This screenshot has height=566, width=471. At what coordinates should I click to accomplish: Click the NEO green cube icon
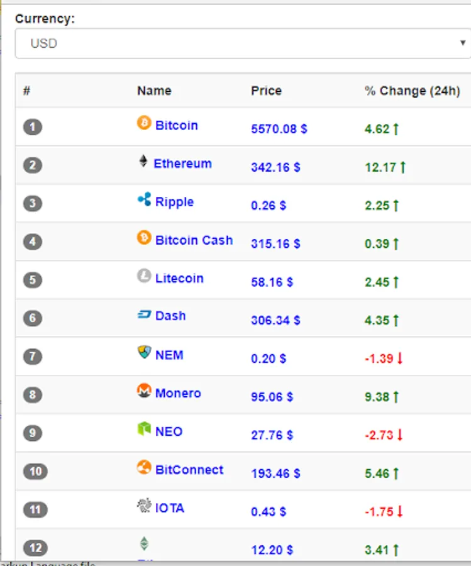coord(144,429)
